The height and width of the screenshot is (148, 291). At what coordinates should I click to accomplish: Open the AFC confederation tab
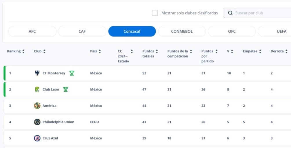[32, 31]
